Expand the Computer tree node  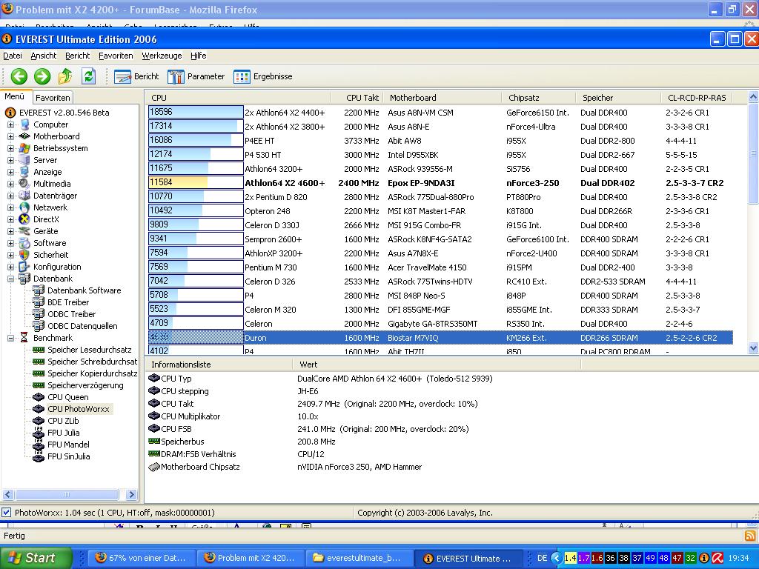tap(10, 124)
